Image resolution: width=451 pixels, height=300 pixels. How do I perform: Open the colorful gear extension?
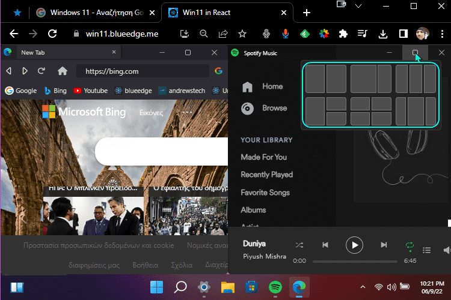click(x=324, y=34)
